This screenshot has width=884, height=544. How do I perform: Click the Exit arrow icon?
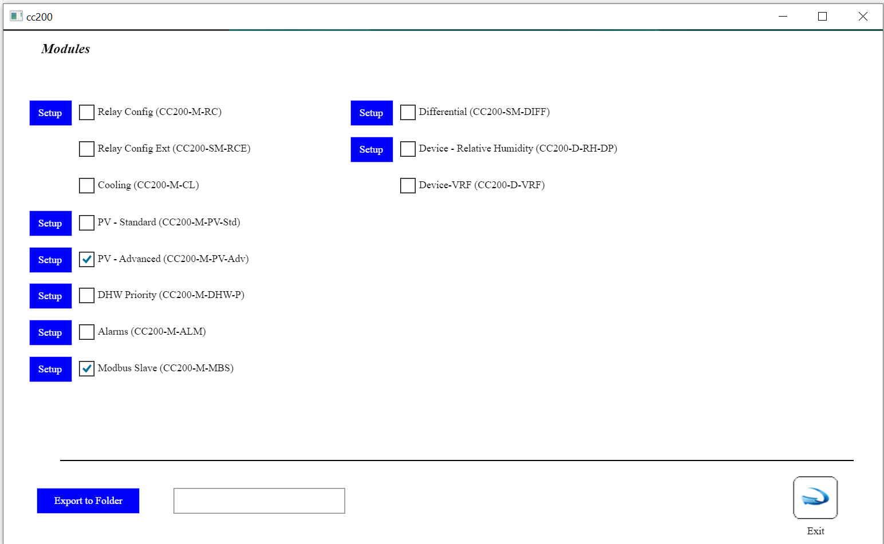tap(815, 497)
